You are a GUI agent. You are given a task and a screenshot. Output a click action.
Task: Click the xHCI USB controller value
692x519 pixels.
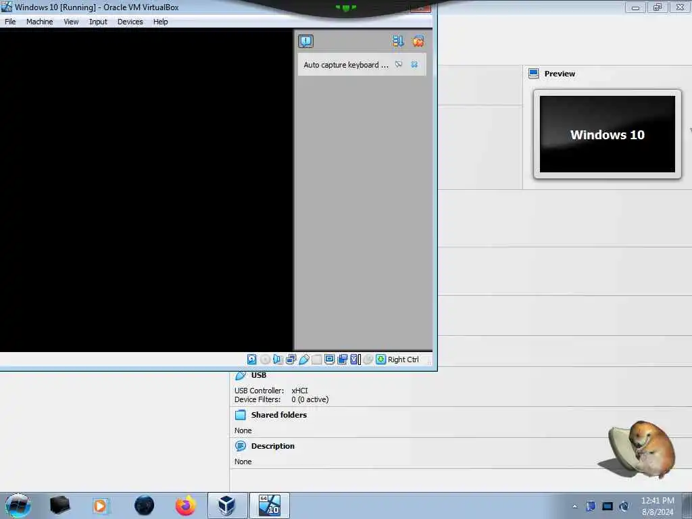(x=299, y=391)
